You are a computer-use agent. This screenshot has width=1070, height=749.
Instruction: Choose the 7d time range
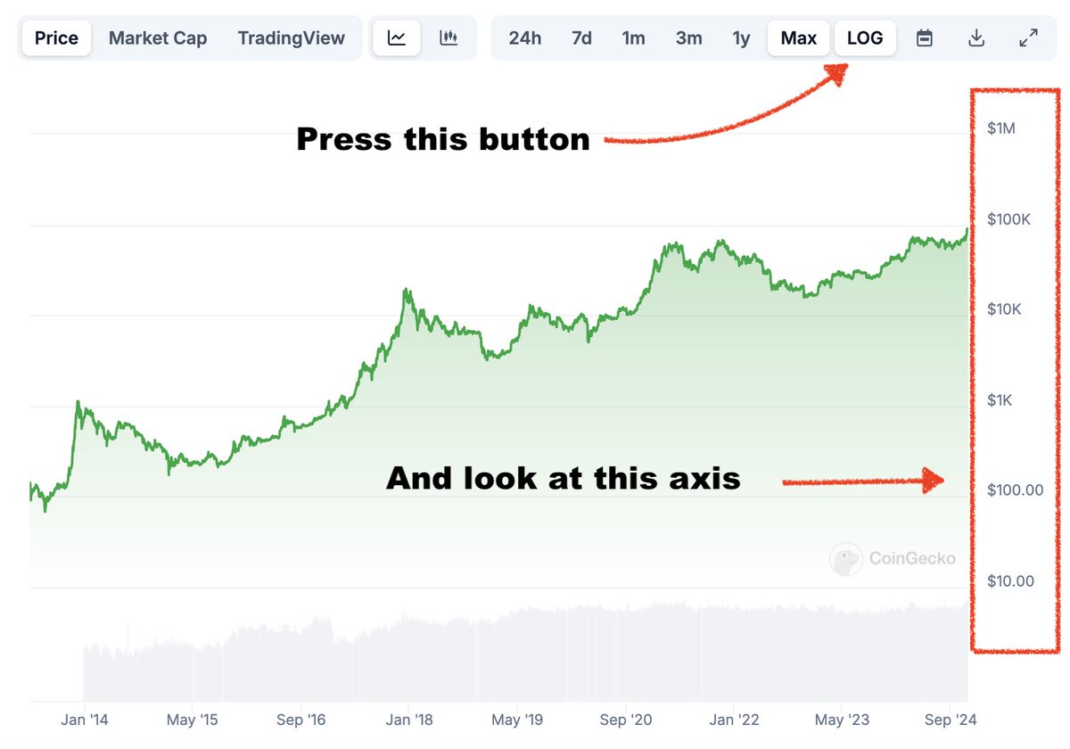click(581, 38)
